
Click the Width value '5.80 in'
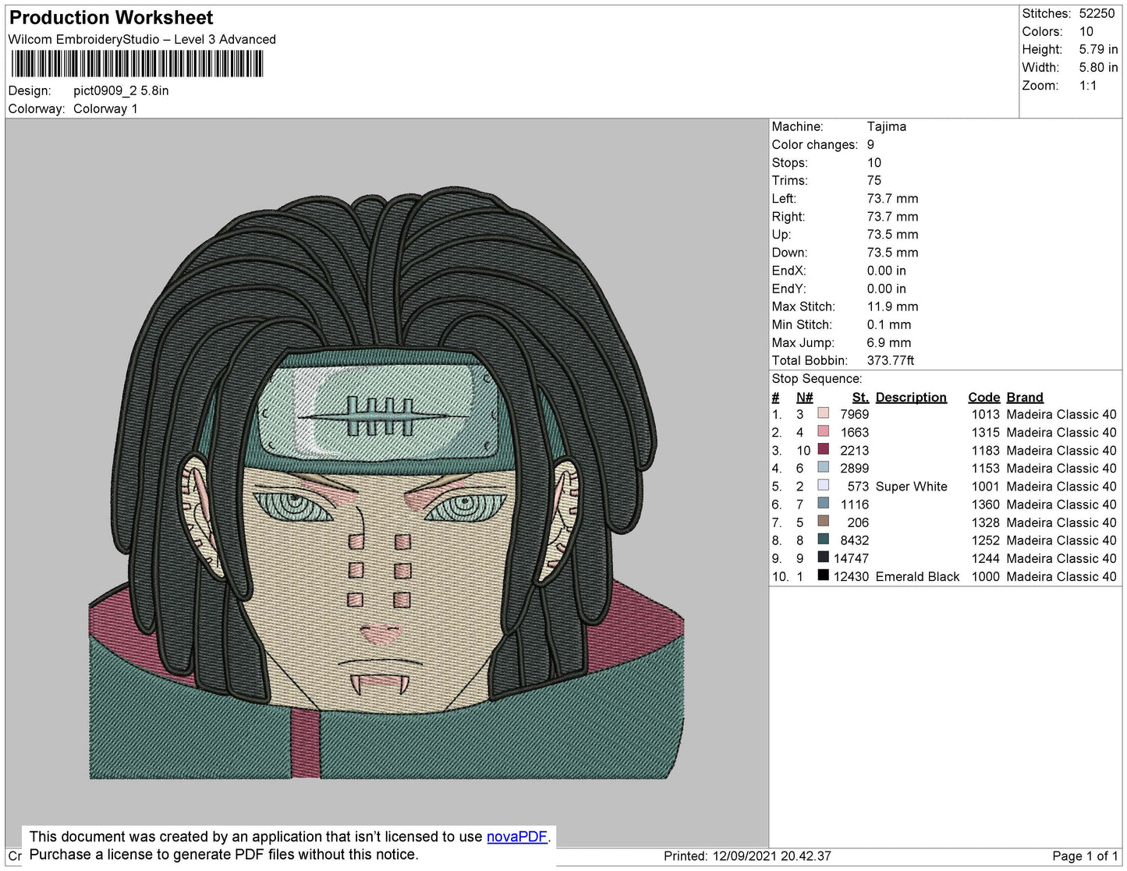(x=1098, y=68)
